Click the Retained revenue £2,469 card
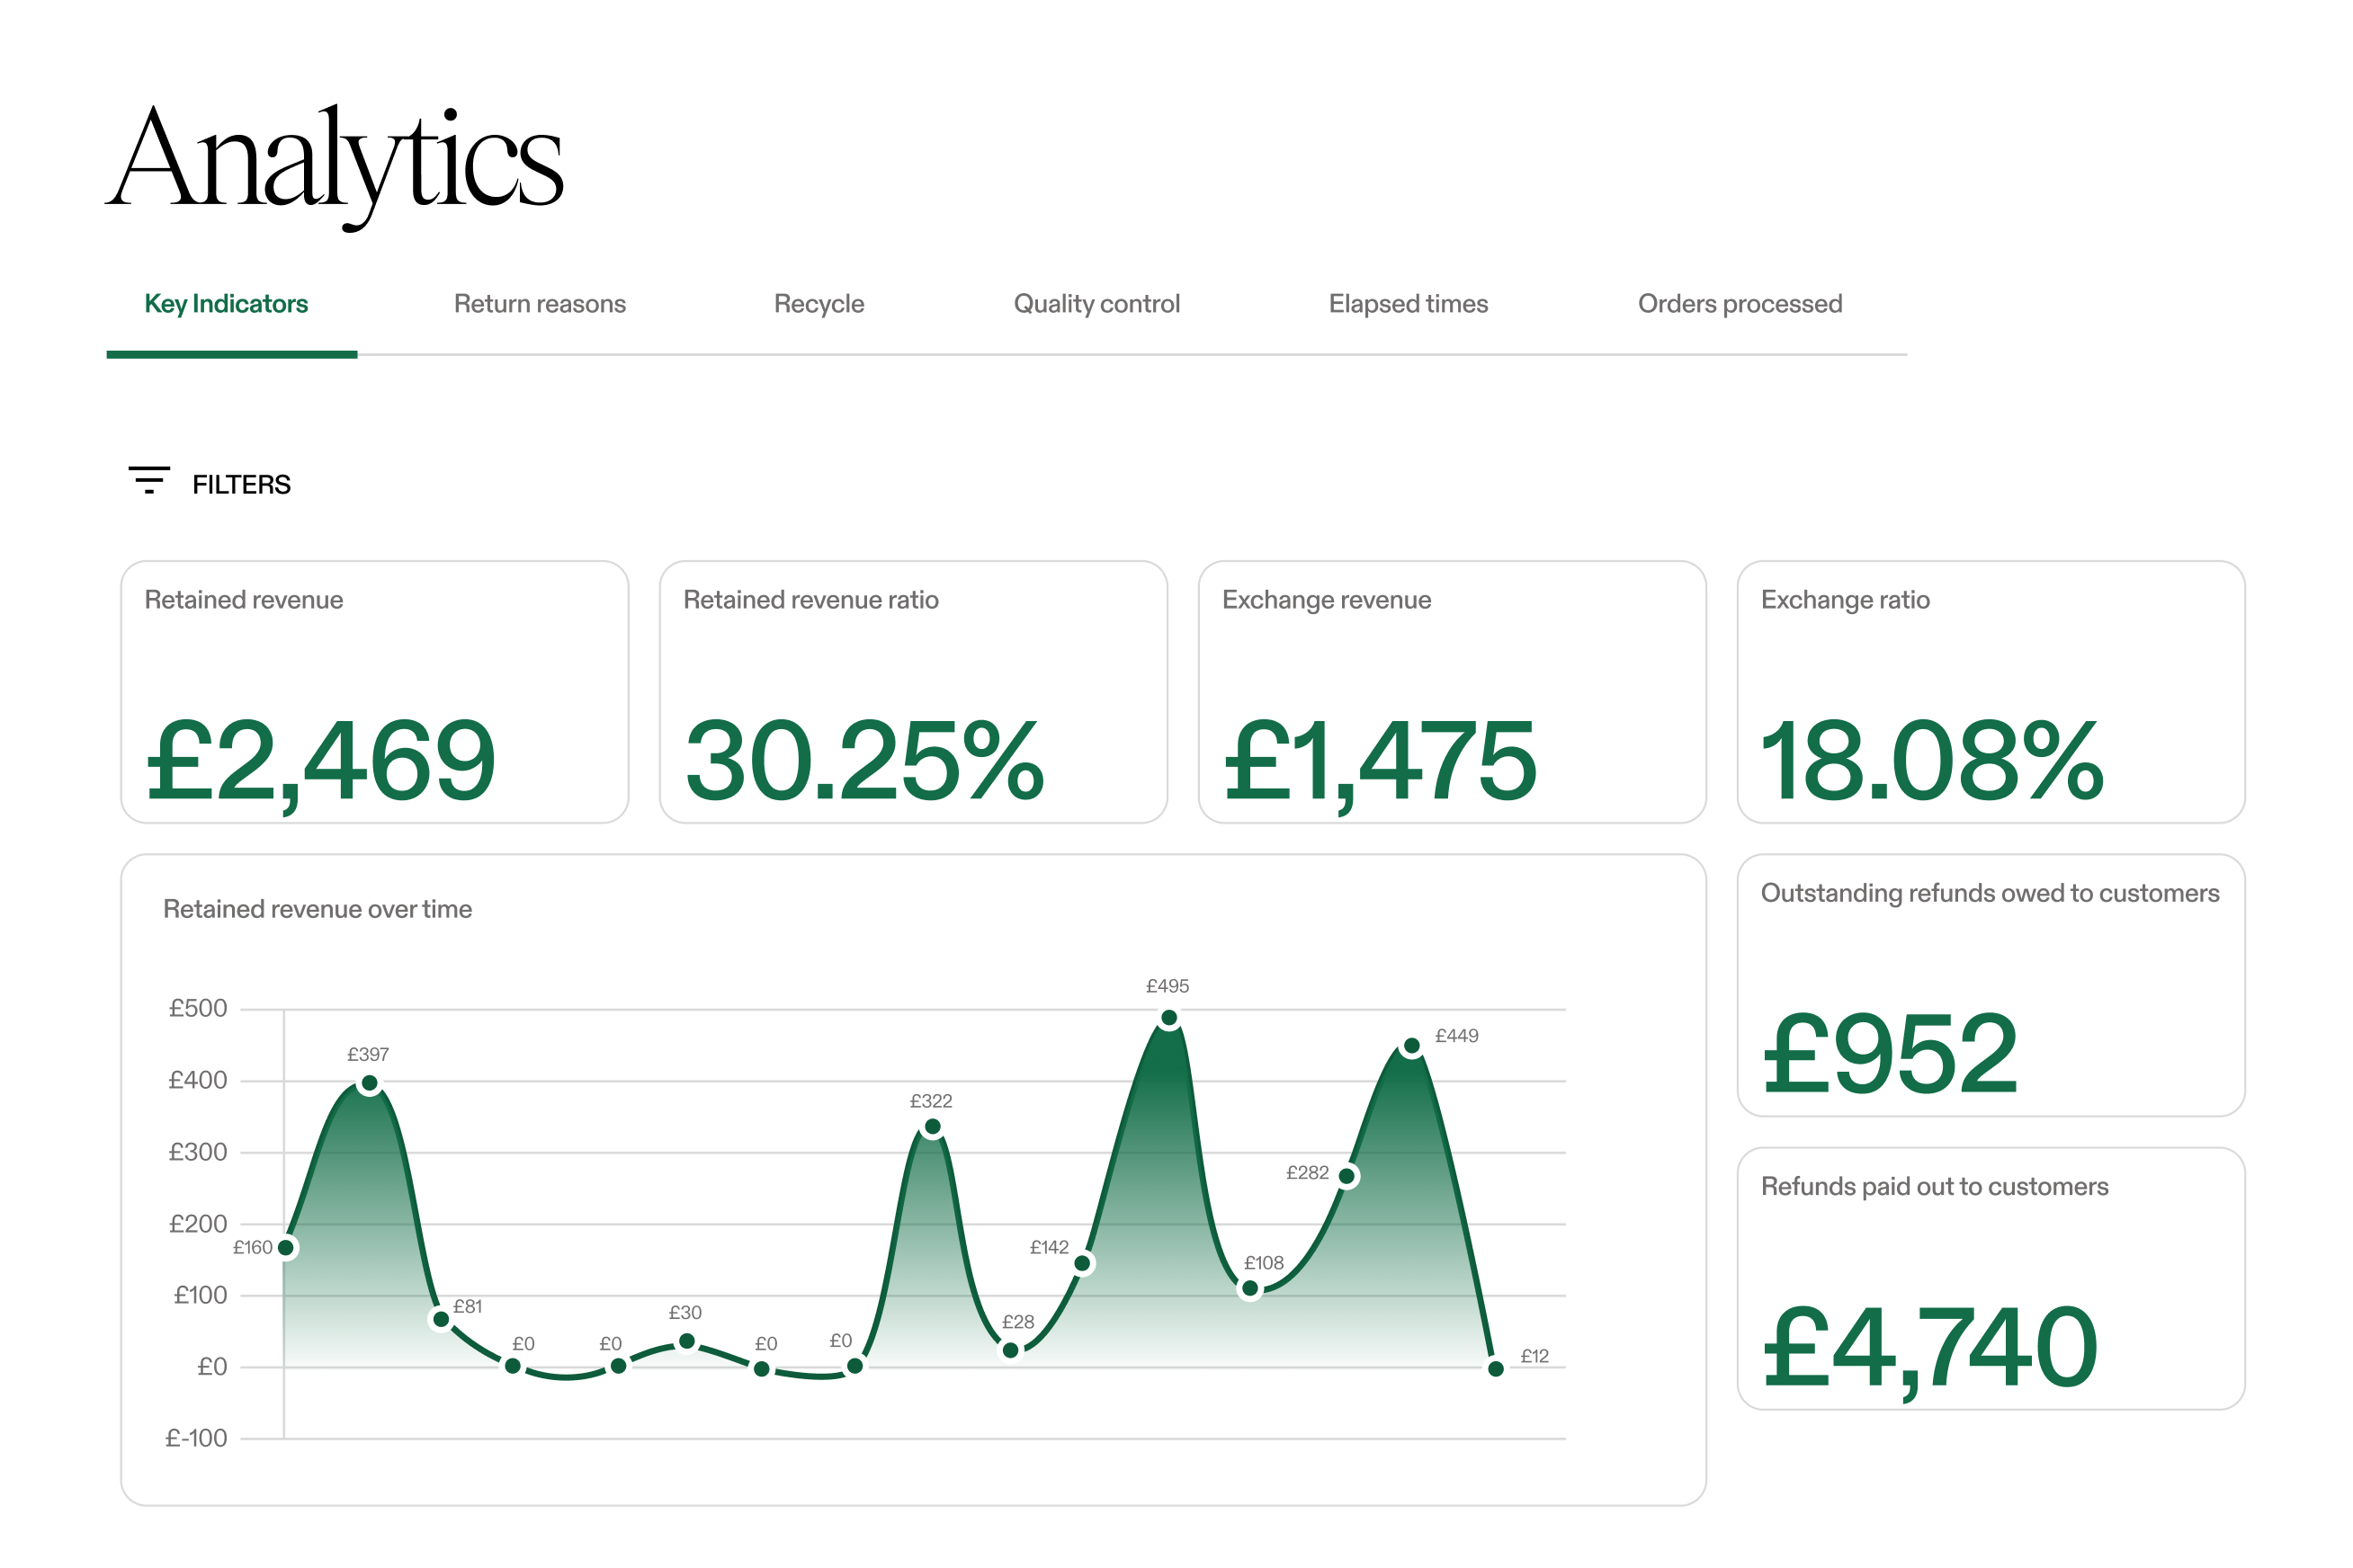This screenshot has height=1568, width=2353. coord(374,692)
